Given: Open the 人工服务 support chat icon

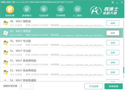Looking at the screenshot, I should point(77,11).
